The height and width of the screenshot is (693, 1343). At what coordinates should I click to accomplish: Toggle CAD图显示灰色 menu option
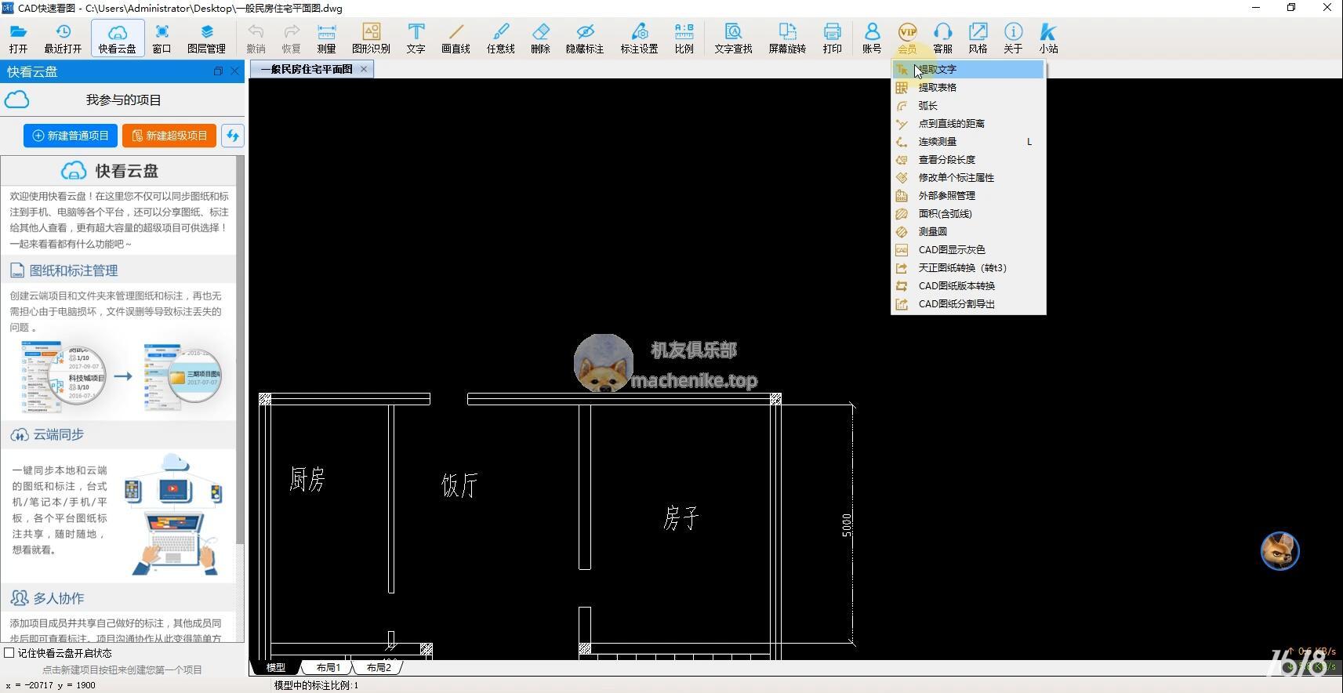968,250
